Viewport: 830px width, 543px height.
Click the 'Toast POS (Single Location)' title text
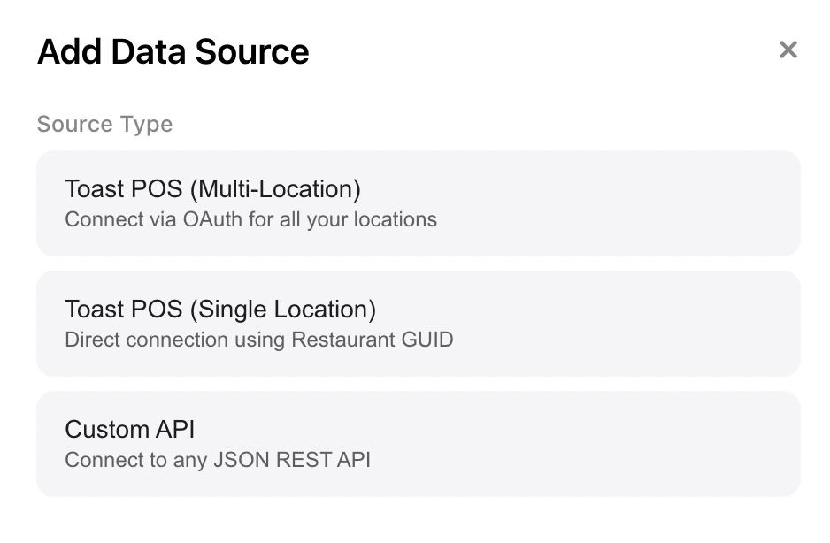[220, 310]
